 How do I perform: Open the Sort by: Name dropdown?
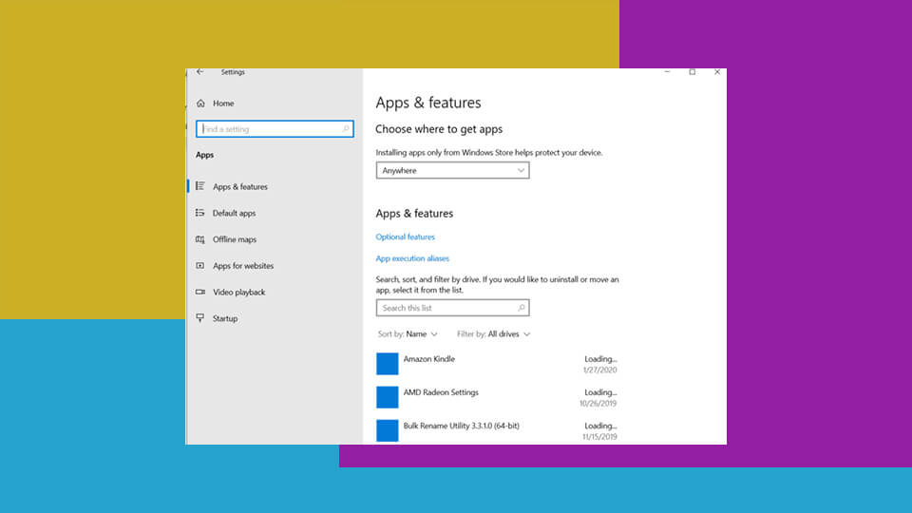[x=408, y=333]
